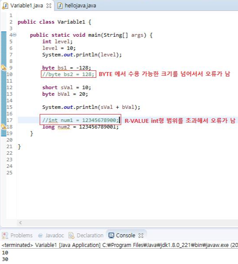
Task: Collapse the main method fold marker
Action: pyautogui.click(x=15, y=35)
